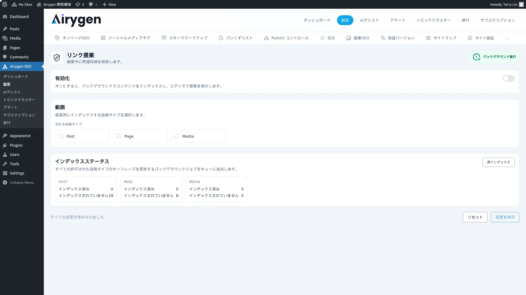Open the New content menu
The image size is (526, 295).
coord(109,4)
